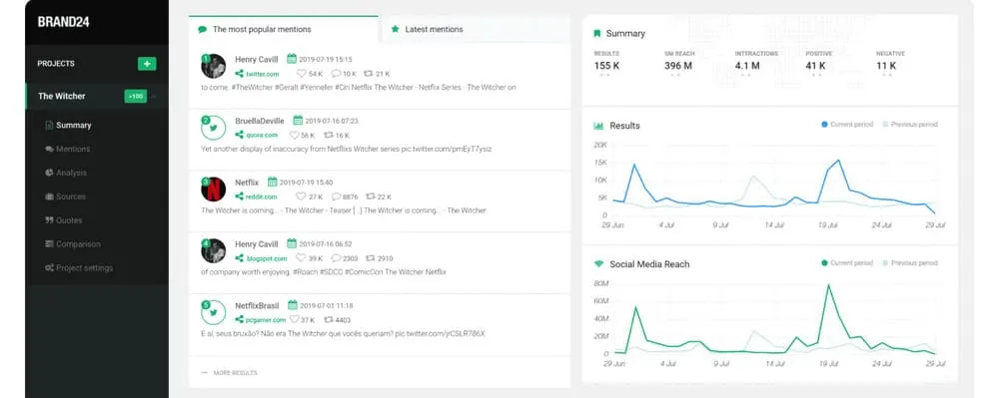This screenshot has width=999, height=398.
Task: Click the Results 155 K value
Action: coord(606,66)
